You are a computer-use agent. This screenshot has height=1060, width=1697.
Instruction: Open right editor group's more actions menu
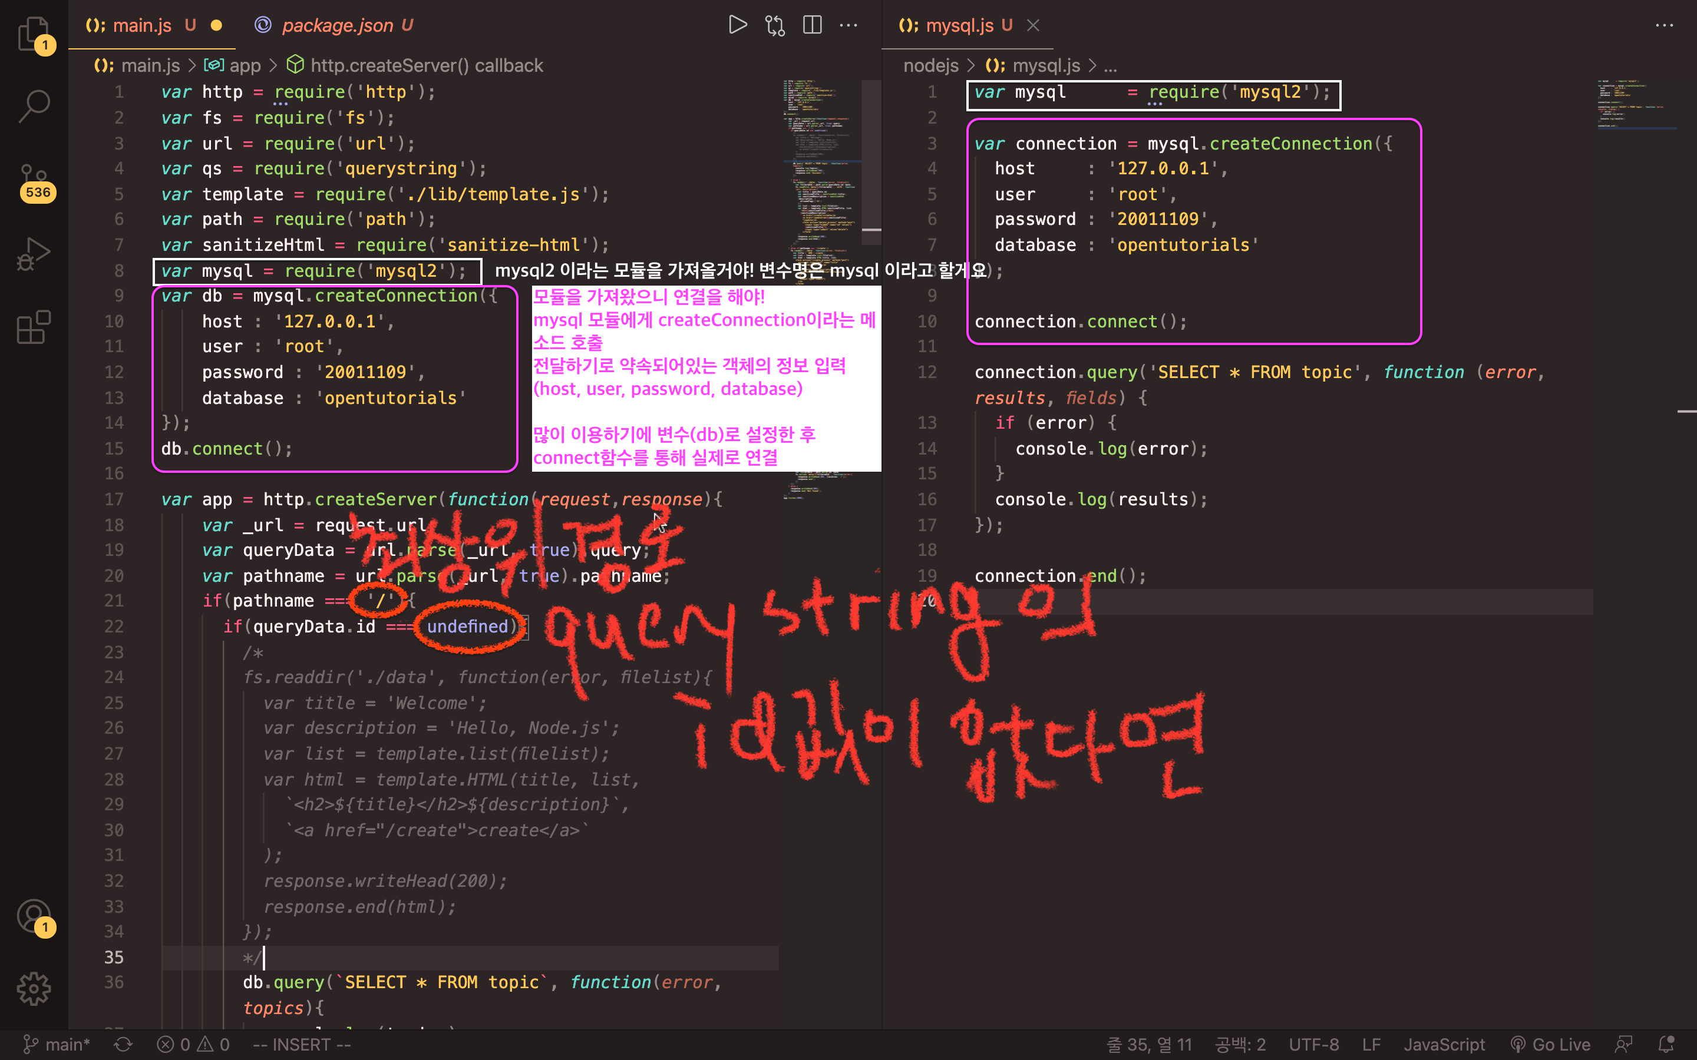pos(1664,25)
